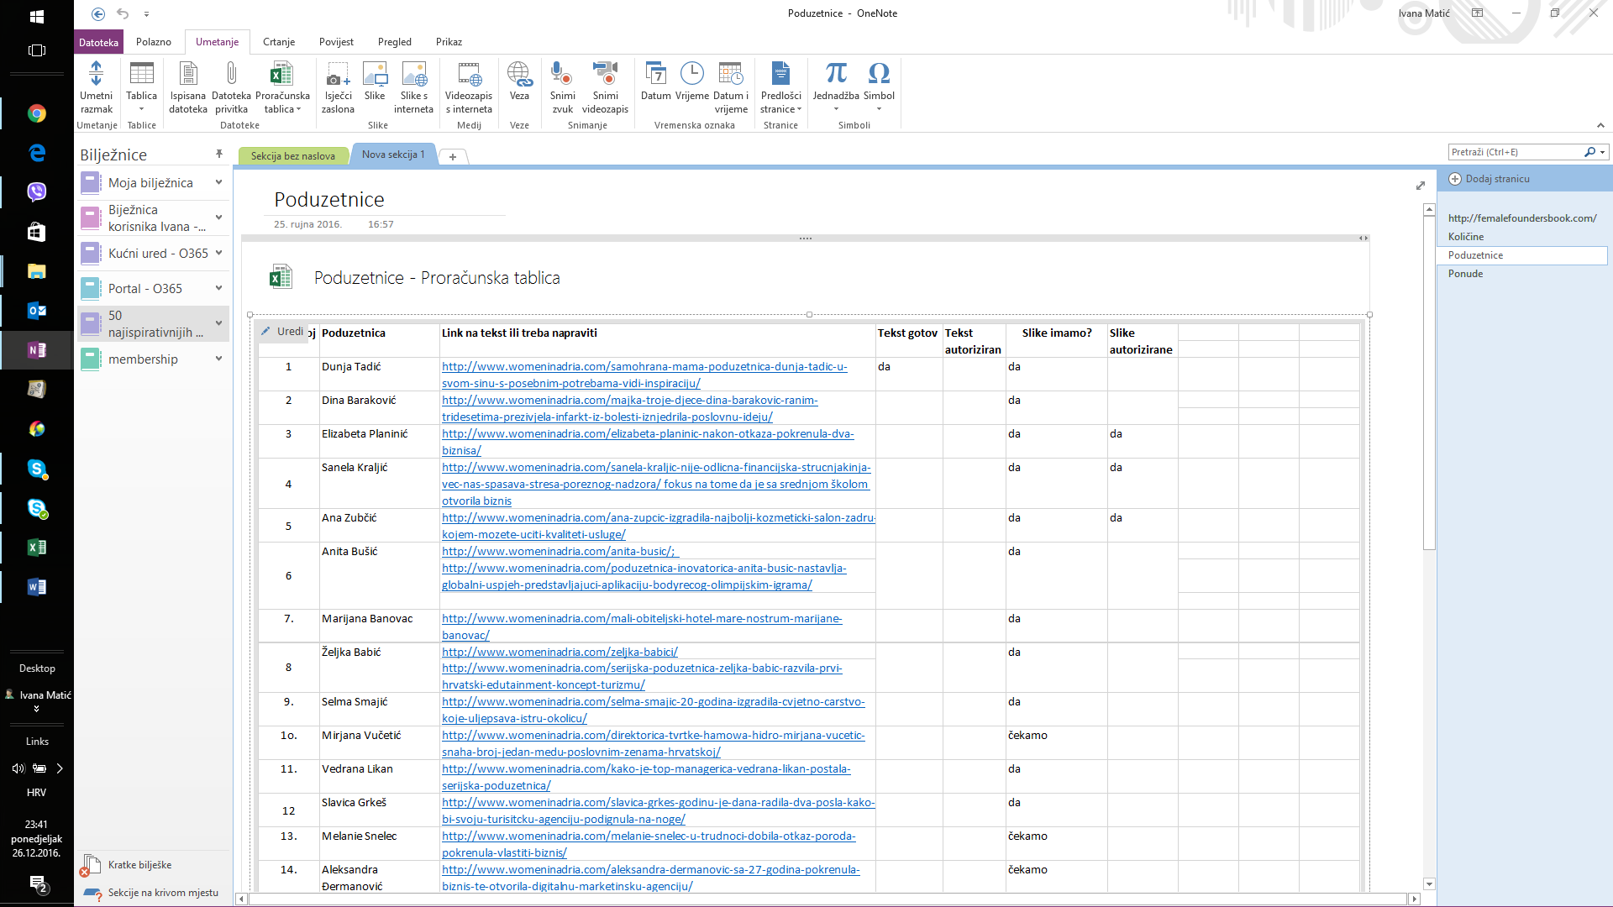
Task: Open quick access toolbar customize dropdown
Action: (146, 14)
